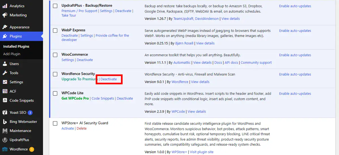Check the Wordfence Security plugin checkbox
Screen dimensions: 339x155
point(55,74)
